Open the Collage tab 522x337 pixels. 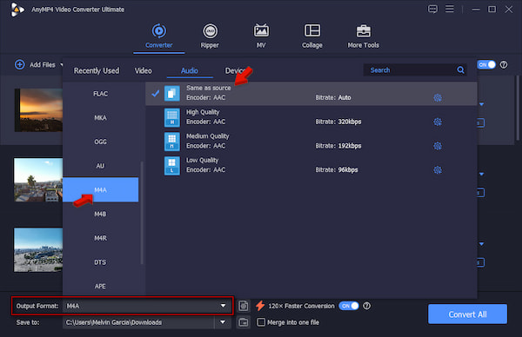[312, 36]
